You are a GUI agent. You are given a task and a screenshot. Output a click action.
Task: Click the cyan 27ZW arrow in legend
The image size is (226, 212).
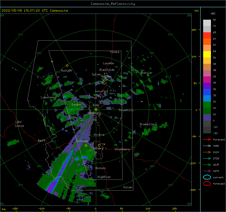coord(207,159)
